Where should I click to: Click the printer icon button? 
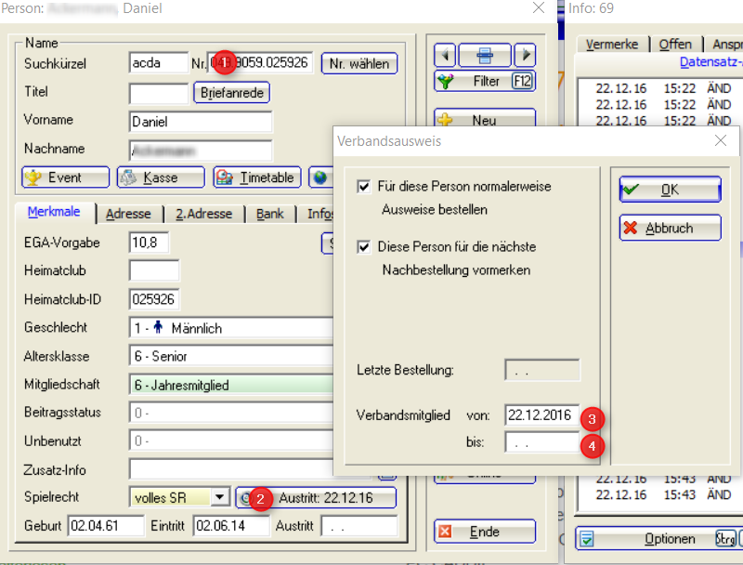[x=484, y=54]
